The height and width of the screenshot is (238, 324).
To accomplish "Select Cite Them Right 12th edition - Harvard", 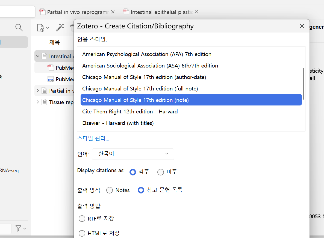I will tap(191, 111).
